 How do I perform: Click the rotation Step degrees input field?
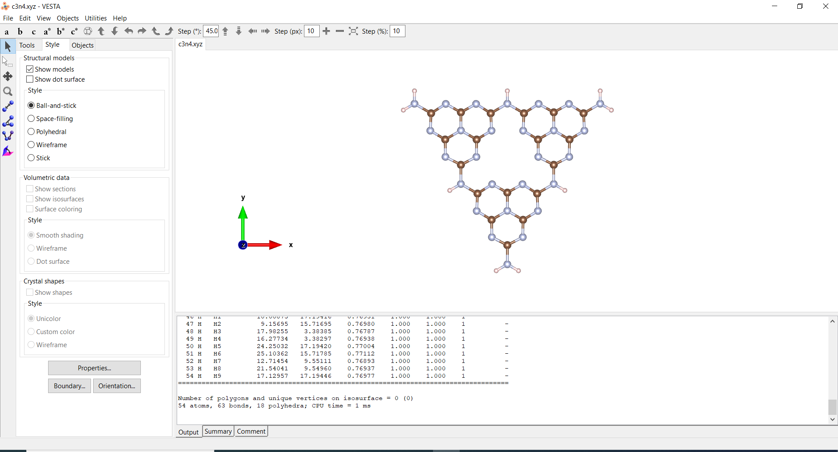(211, 31)
